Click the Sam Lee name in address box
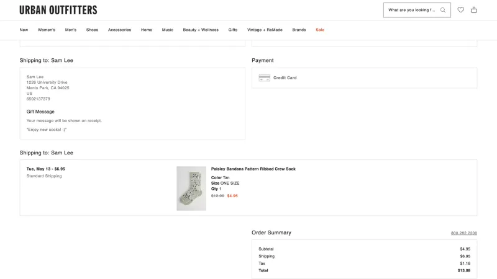The image size is (497, 279). tap(35, 77)
